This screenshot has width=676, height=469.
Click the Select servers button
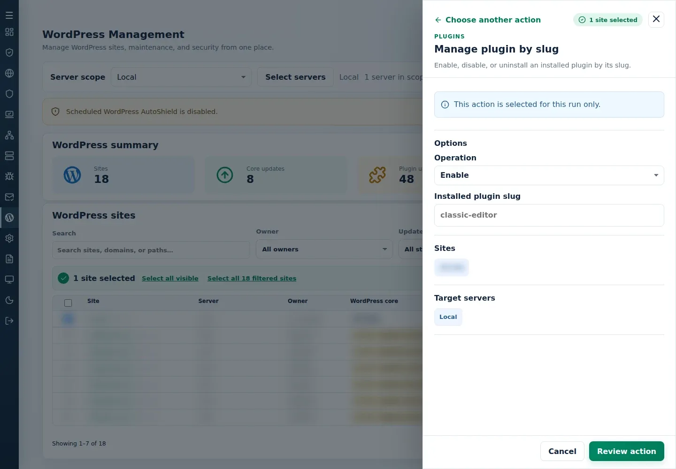(295, 77)
